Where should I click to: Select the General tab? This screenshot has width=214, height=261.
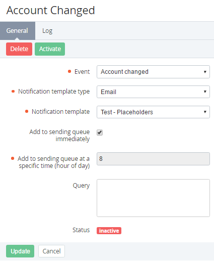17,31
